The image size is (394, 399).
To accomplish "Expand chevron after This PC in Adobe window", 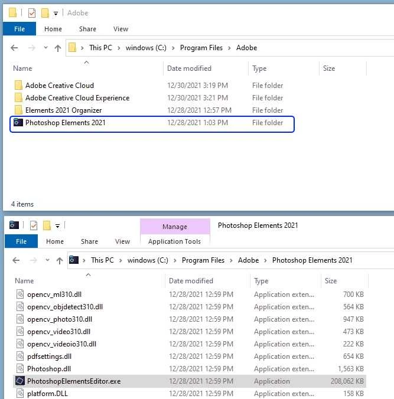I will pos(119,48).
